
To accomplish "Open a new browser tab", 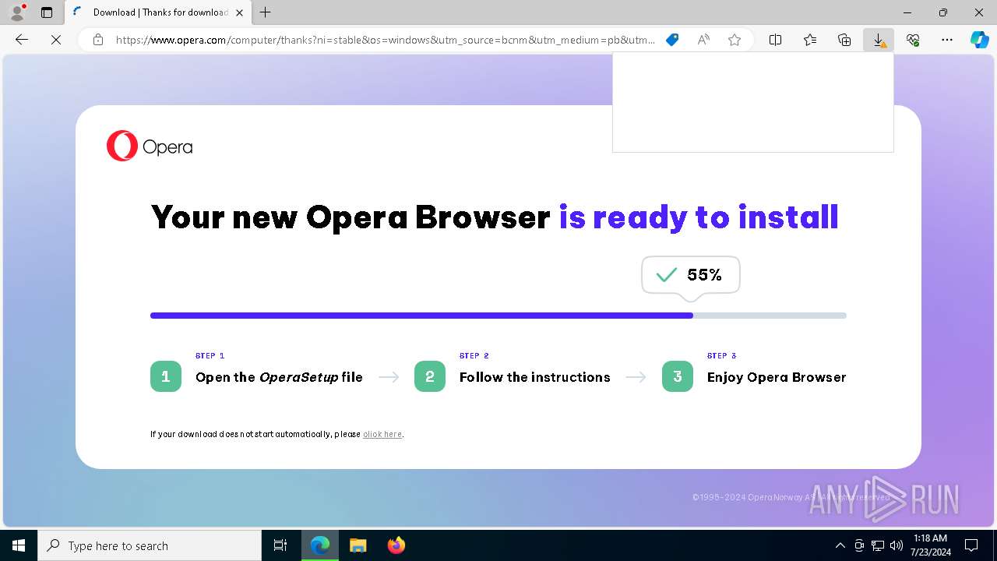I will click(x=266, y=12).
